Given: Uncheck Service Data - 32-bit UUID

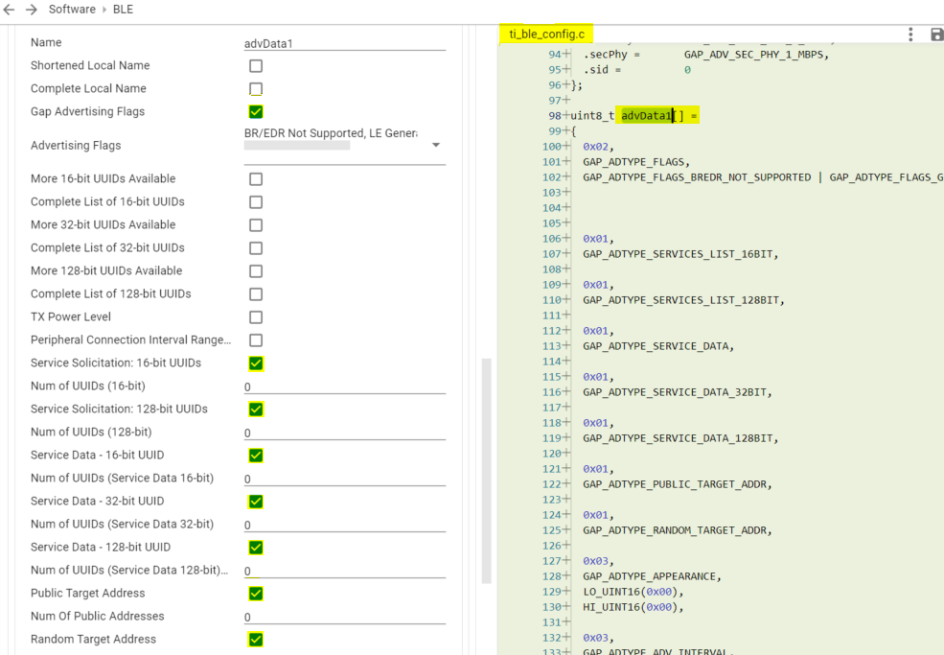Looking at the screenshot, I should pos(255,501).
